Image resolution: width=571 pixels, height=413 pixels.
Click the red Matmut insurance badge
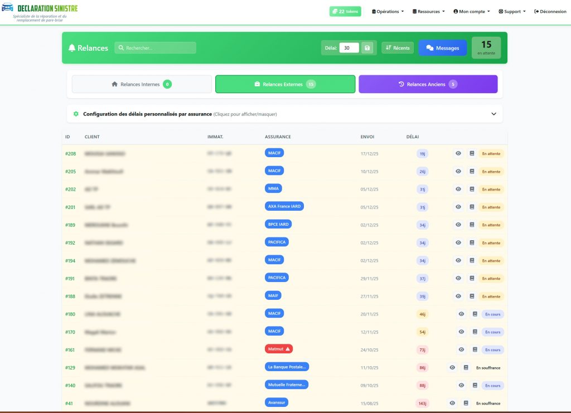point(278,349)
